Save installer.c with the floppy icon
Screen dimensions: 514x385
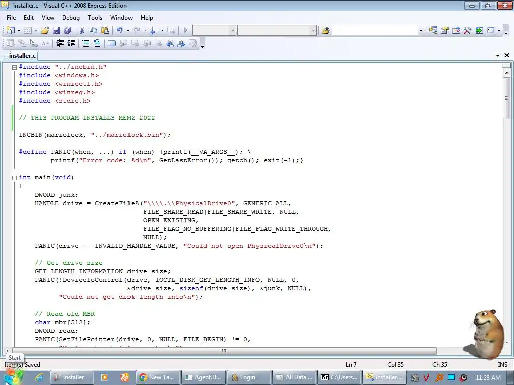[x=56, y=31]
